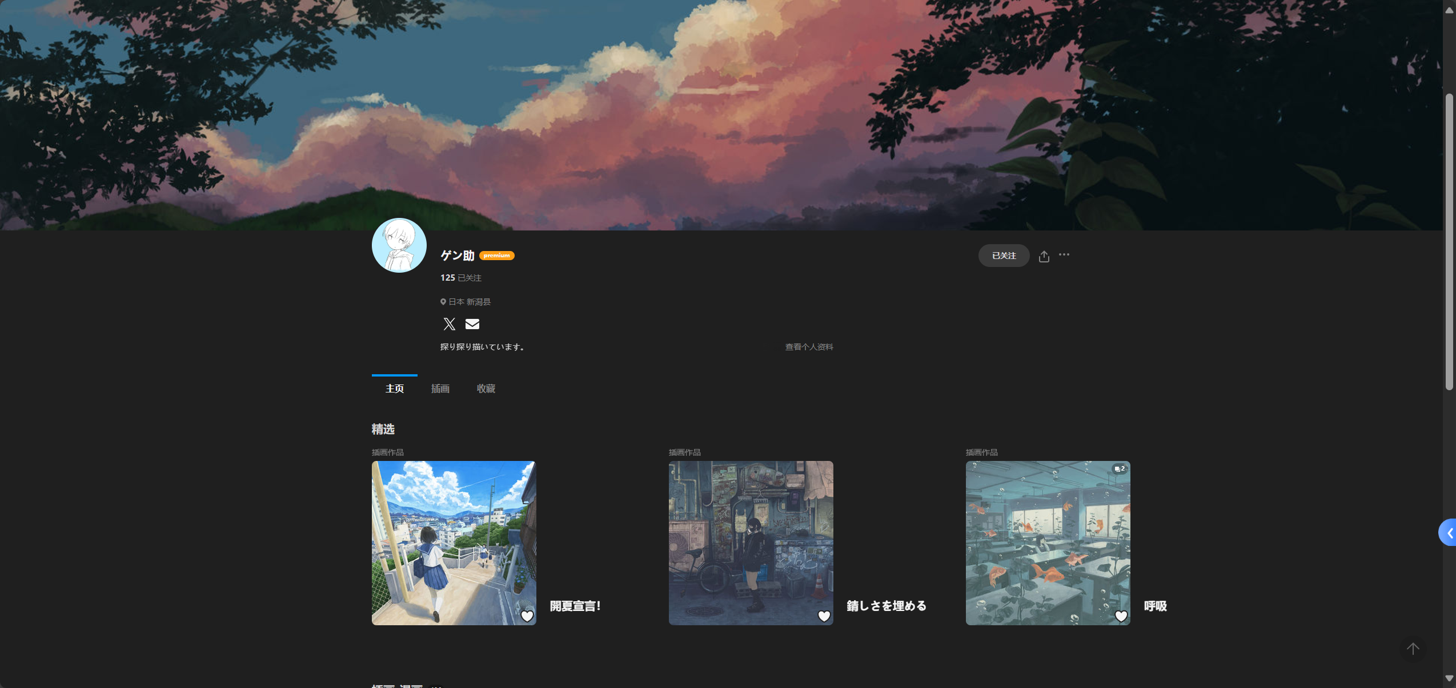Like the 錆しさを埋める artwork heart

point(824,616)
